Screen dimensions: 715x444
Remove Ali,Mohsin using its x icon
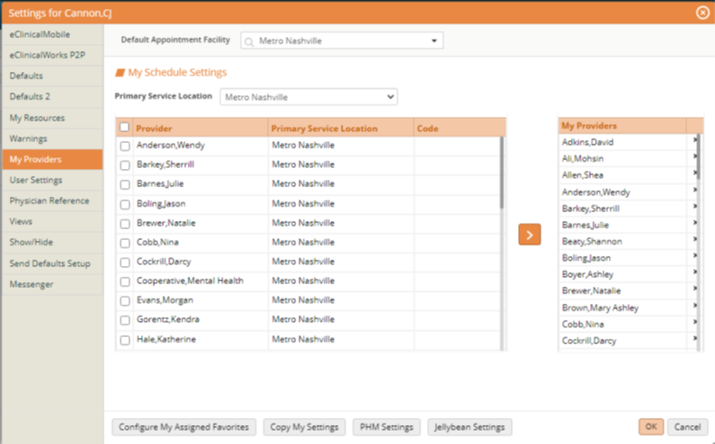pyautogui.click(x=695, y=157)
